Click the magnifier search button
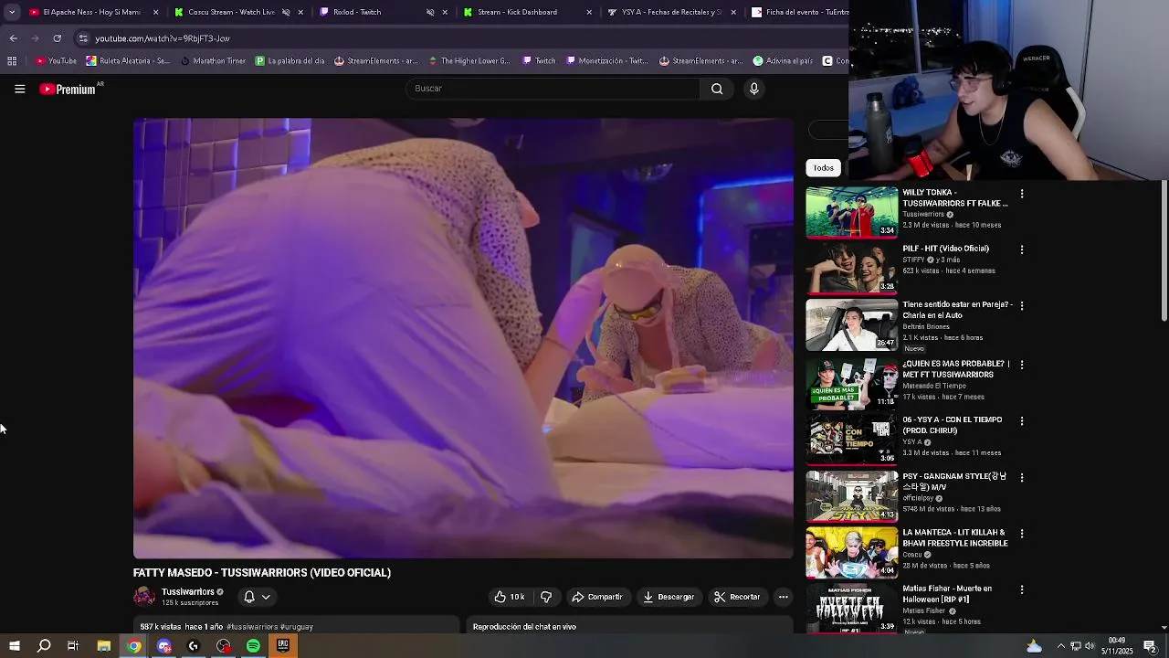Image resolution: width=1169 pixels, height=658 pixels. pyautogui.click(x=717, y=89)
